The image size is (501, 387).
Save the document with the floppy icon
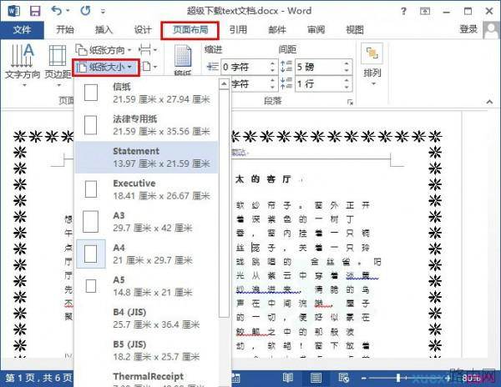tap(35, 11)
